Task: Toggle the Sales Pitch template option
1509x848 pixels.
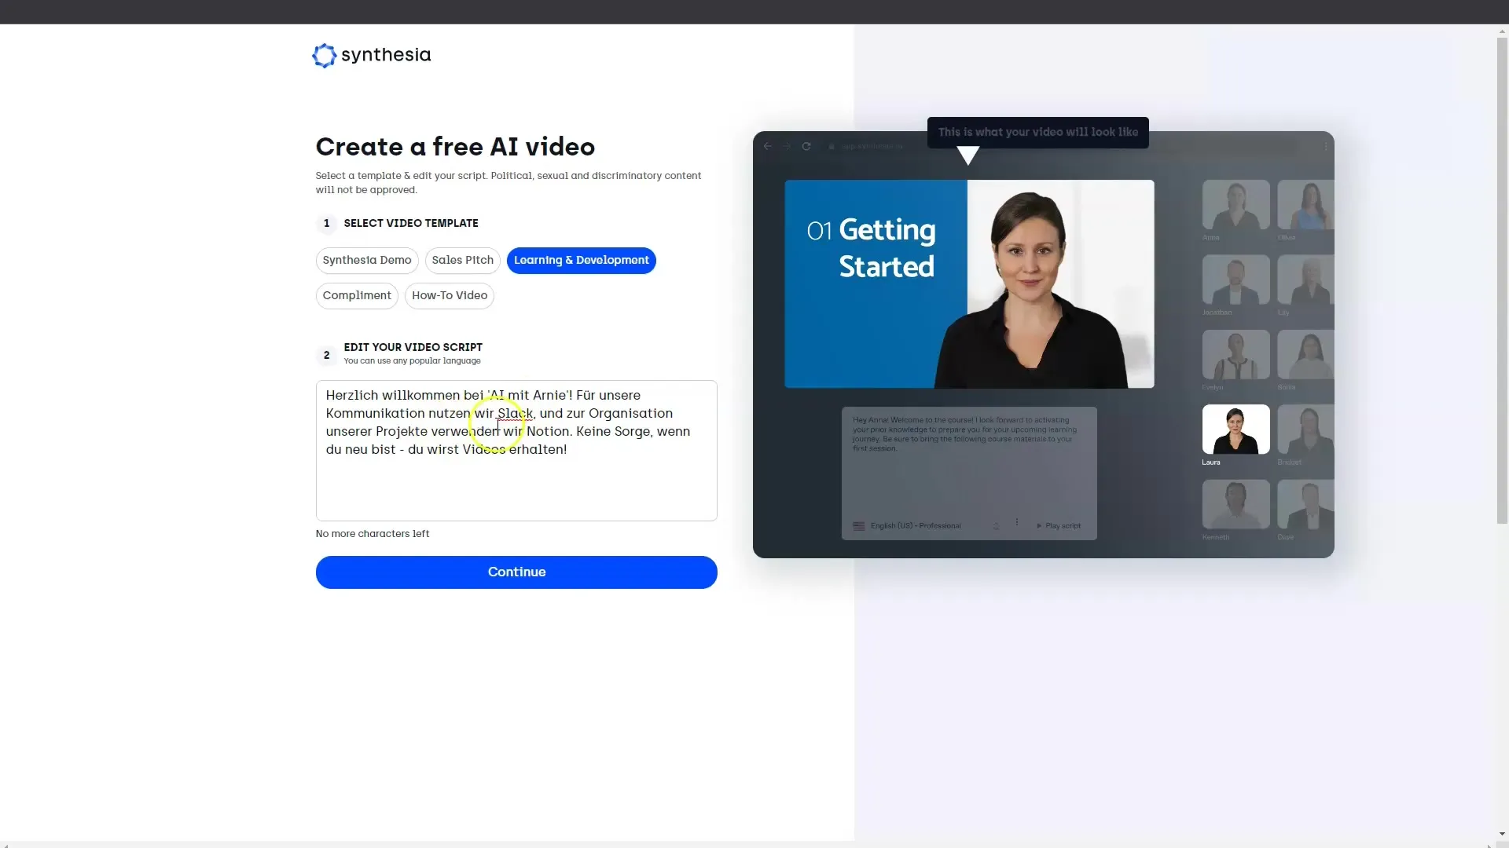Action: point(462,260)
